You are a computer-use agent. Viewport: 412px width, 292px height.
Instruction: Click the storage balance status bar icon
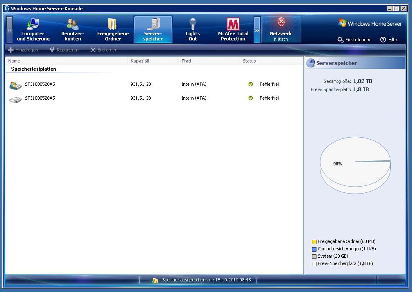pos(155,281)
